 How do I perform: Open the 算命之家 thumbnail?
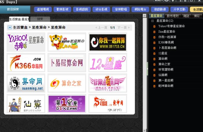(67, 83)
